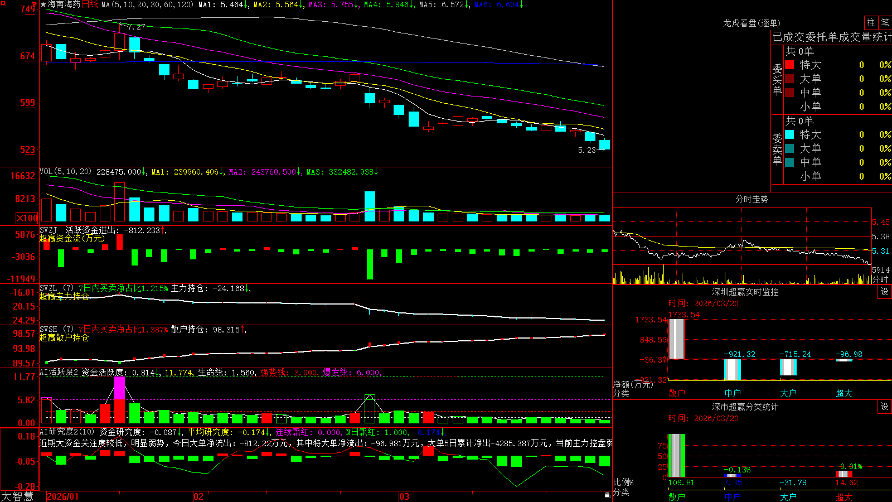Viewport: 892px width, 502px height.
Task: Click the 已成交委托单成交量统计 header
Action: coord(832,37)
